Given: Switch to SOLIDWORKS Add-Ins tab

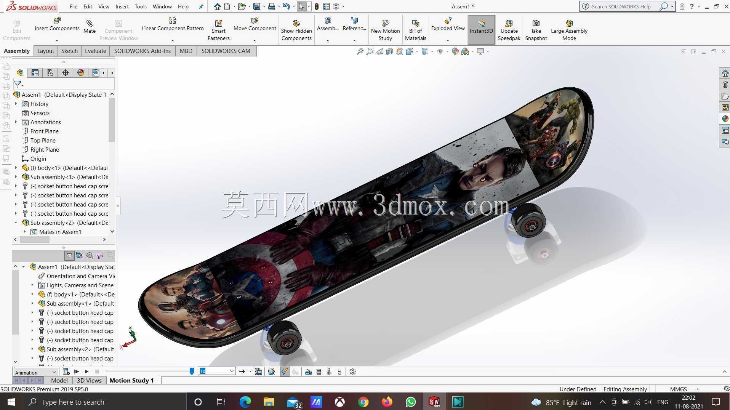Looking at the screenshot, I should (142, 51).
